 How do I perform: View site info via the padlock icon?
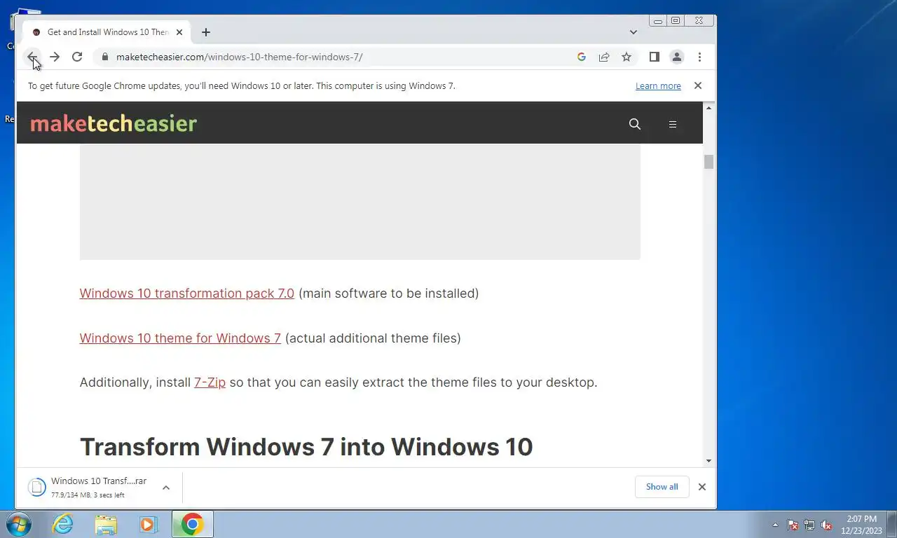105,57
